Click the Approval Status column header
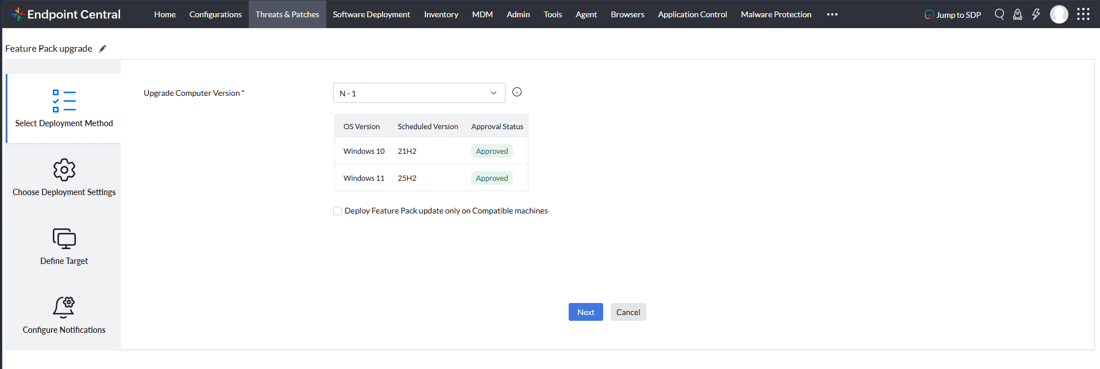Screen dimensions: 1100x369 (x=497, y=127)
